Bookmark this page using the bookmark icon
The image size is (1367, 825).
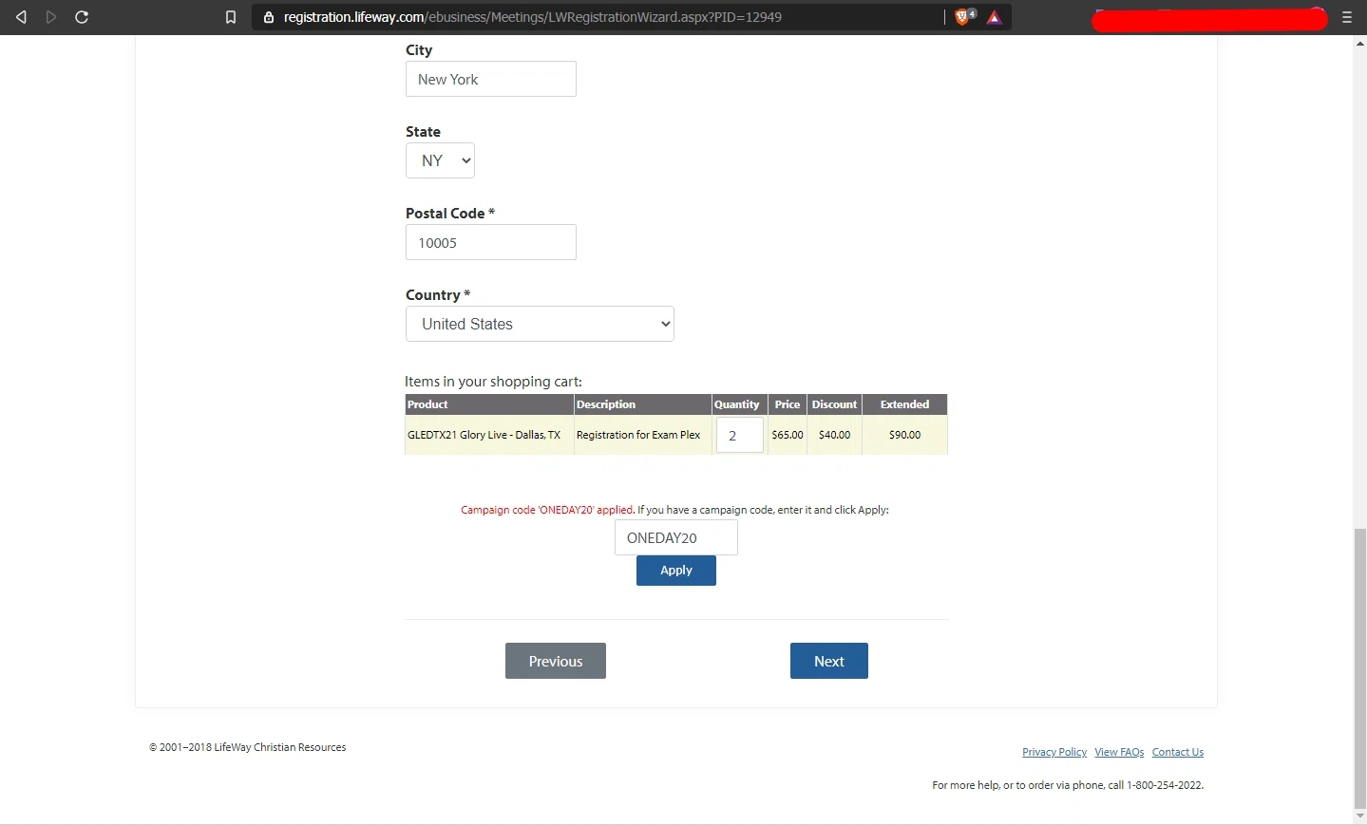(x=230, y=17)
